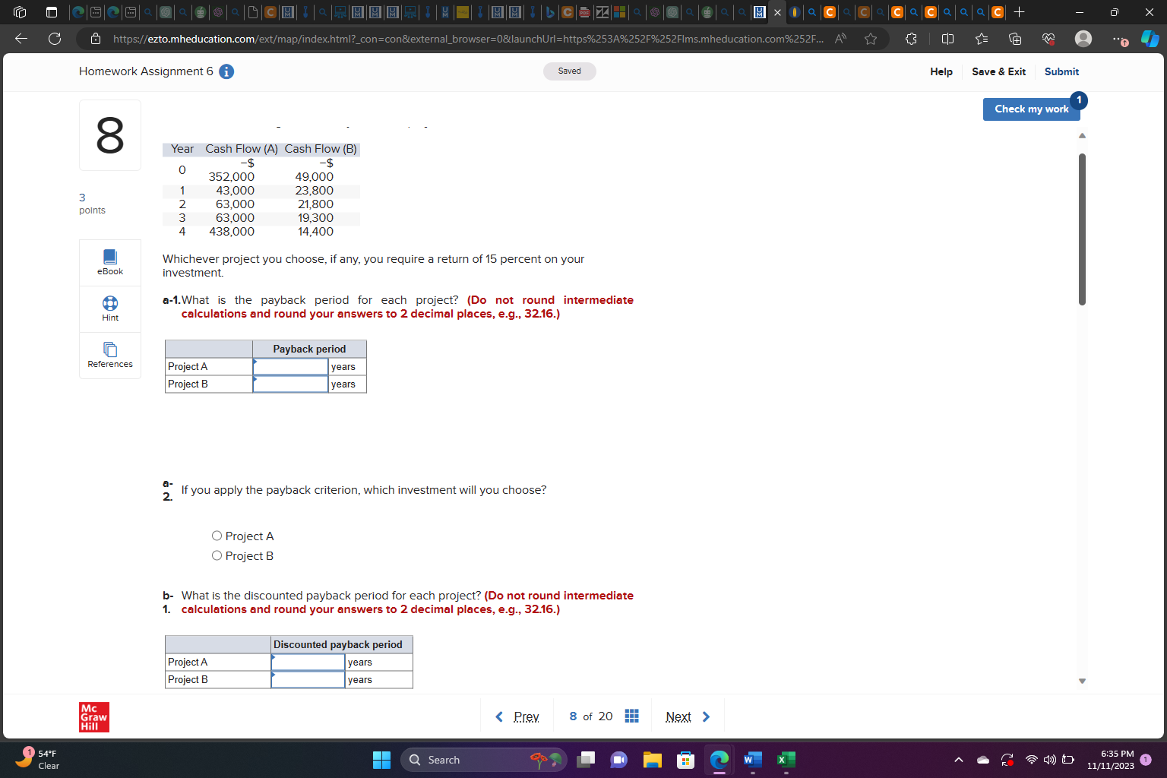Open File Explorer from taskbar
The width and height of the screenshot is (1167, 778).
[653, 760]
